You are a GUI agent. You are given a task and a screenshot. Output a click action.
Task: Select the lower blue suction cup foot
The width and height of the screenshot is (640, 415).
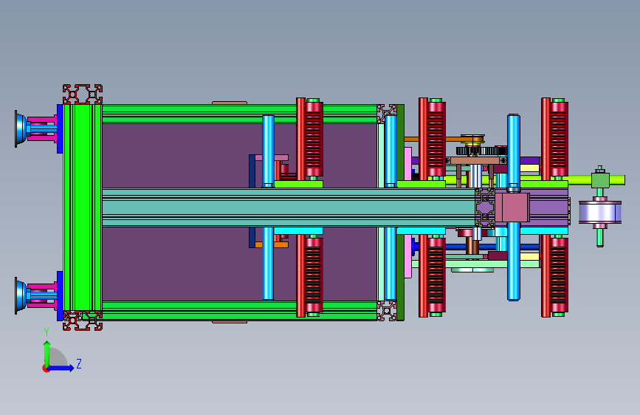21,295
